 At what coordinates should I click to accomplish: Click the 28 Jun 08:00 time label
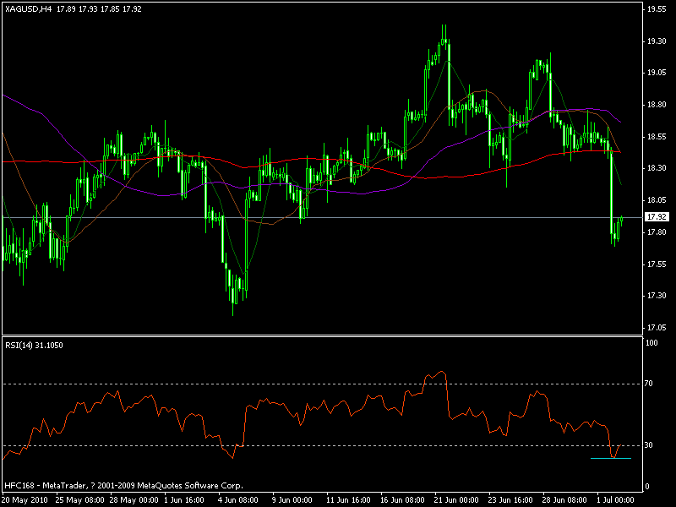(564, 500)
